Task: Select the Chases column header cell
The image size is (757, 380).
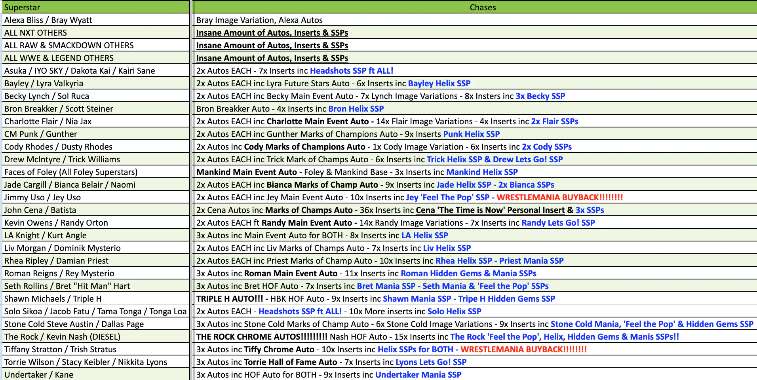Action: (x=476, y=7)
